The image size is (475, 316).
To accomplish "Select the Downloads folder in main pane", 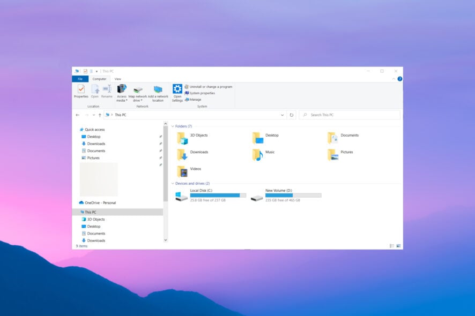I will 192,155.
